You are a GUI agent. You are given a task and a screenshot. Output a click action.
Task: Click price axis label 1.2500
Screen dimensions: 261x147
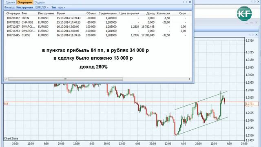click(250, 135)
